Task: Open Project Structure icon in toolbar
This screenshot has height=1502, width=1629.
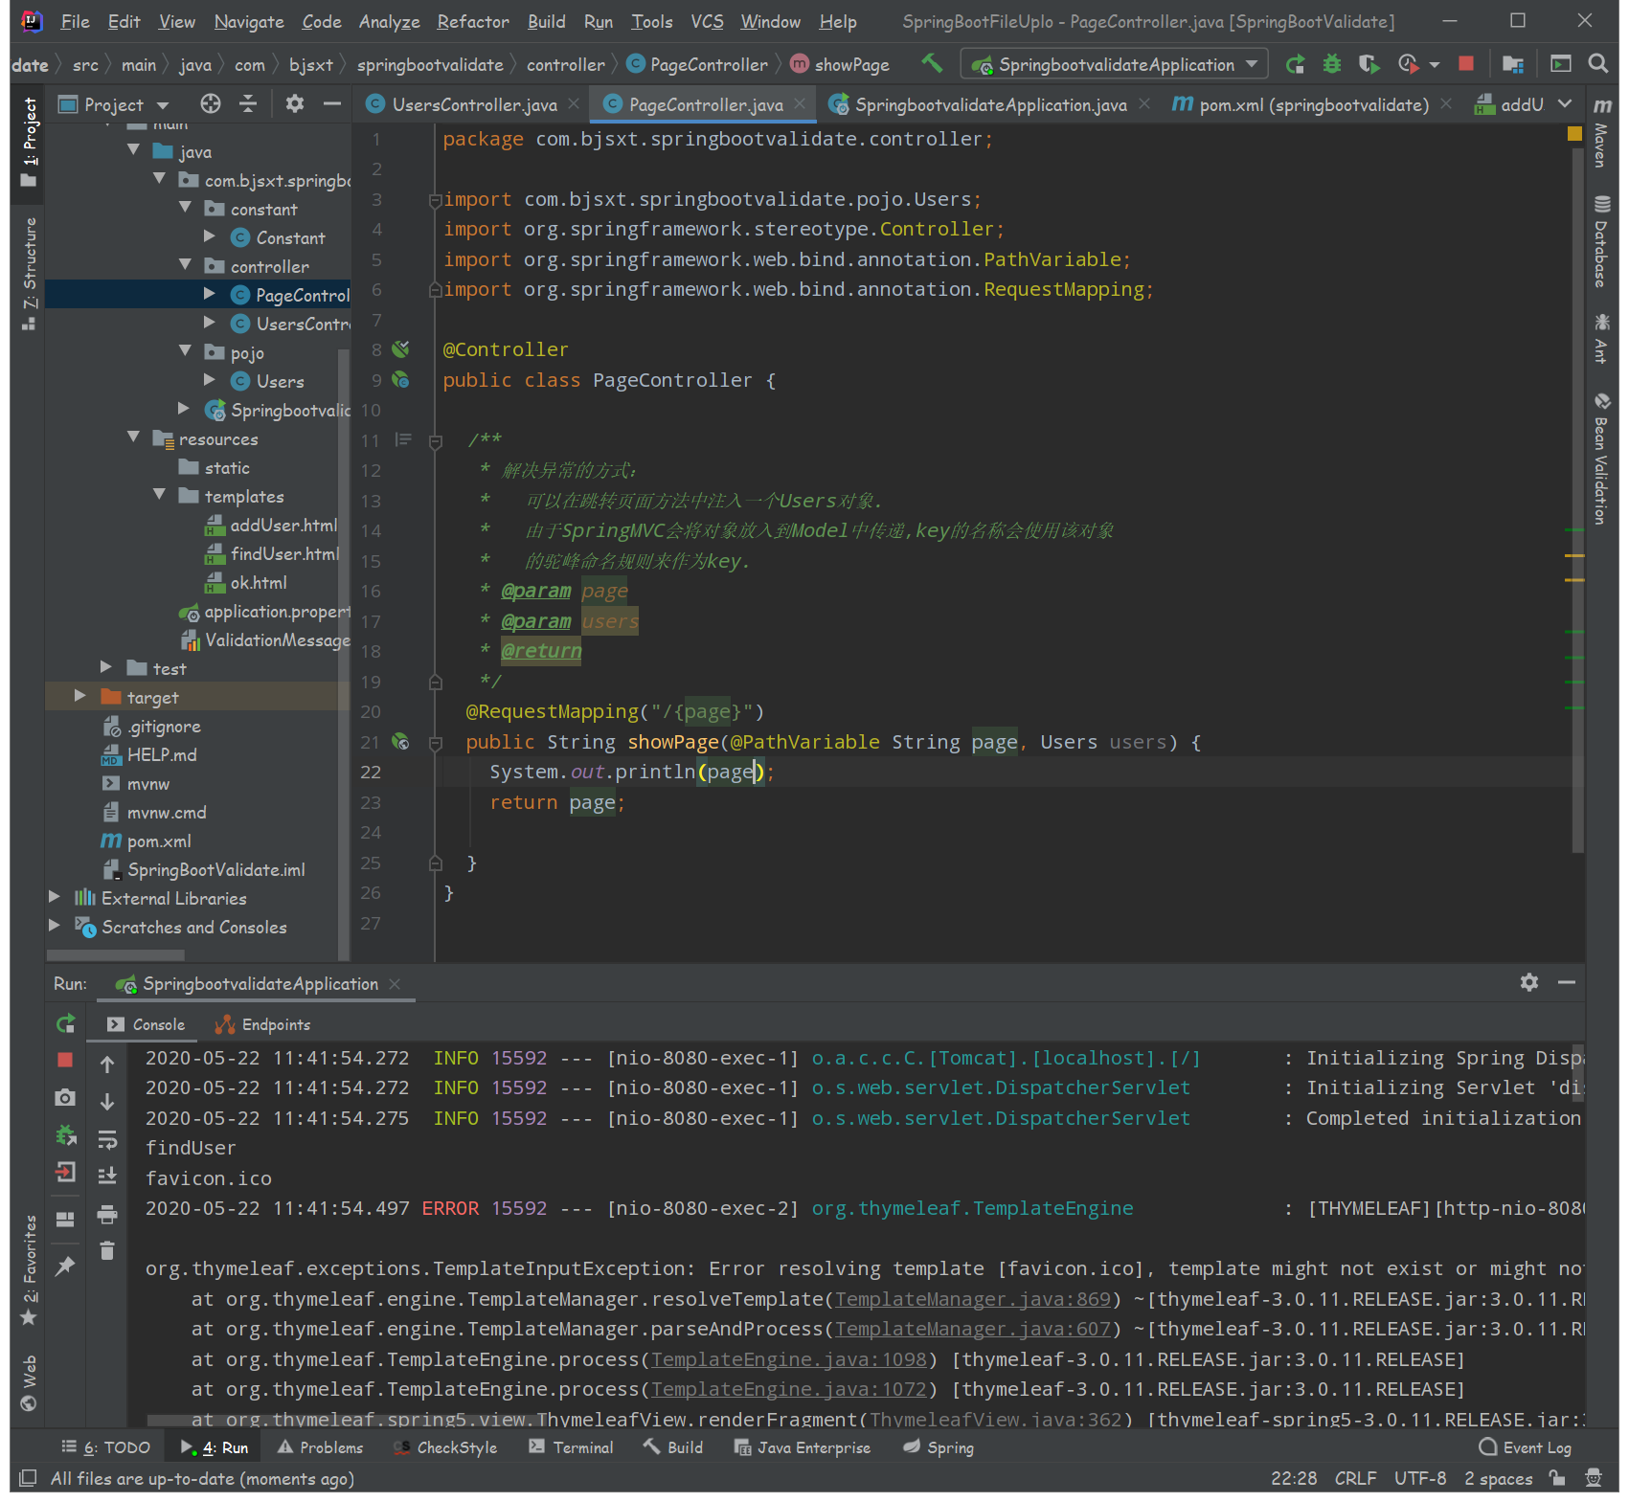Action: point(1513,64)
